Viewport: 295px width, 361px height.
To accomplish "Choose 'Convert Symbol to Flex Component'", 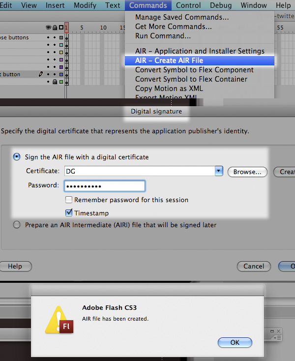I will (x=200, y=70).
